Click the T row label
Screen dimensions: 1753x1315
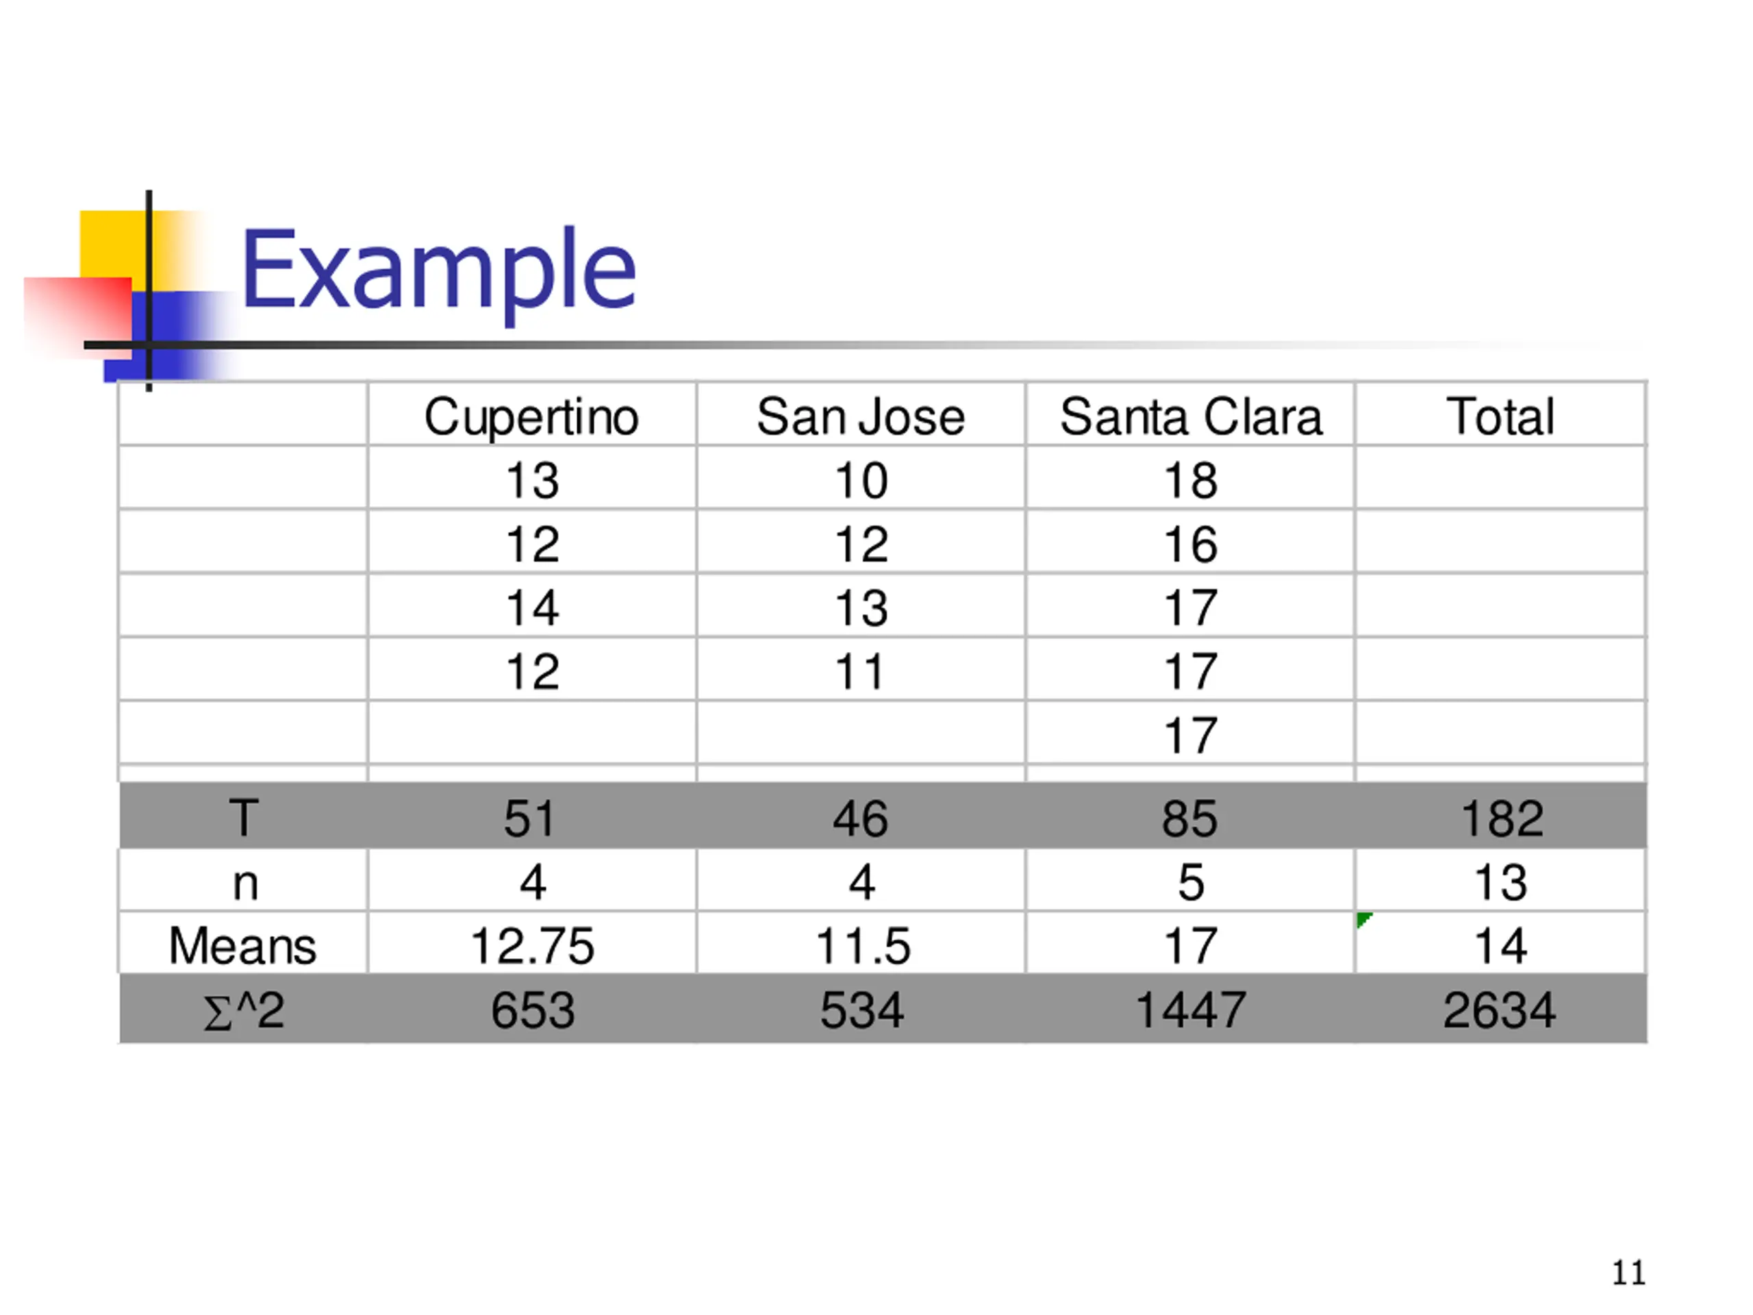[243, 817]
